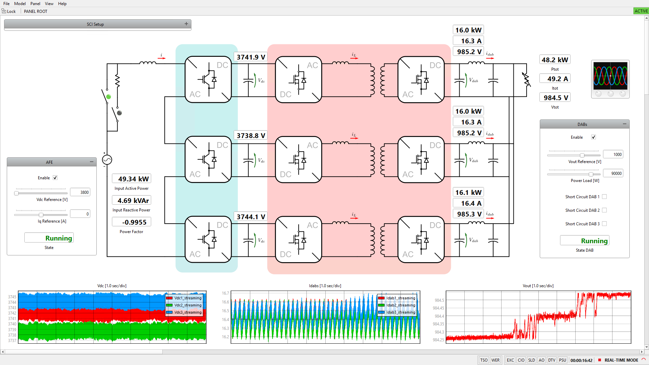Collapse the AFE panel
Viewport: 649px width, 365px height.
pyautogui.click(x=91, y=162)
